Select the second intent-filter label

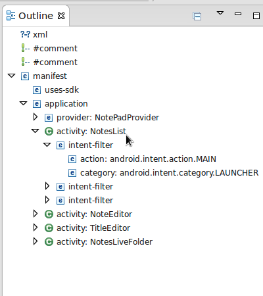point(91,187)
